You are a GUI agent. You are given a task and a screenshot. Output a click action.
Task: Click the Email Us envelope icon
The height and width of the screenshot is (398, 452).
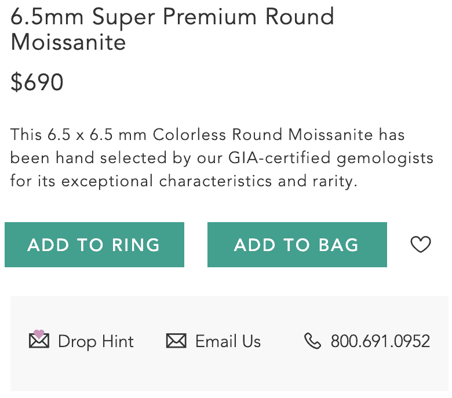point(176,341)
